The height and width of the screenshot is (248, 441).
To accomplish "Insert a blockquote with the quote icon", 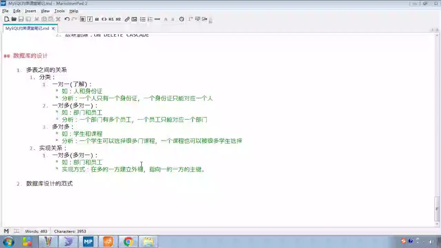I will tap(97, 19).
